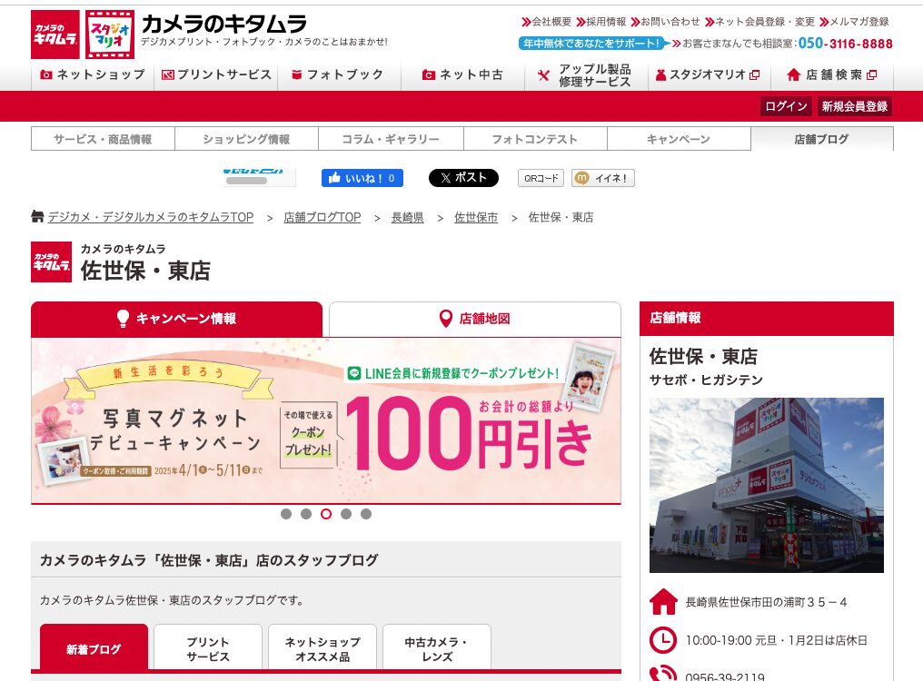Image resolution: width=923 pixels, height=681 pixels.
Task: Select the 店舗ブログ tab
Action: coord(822,139)
